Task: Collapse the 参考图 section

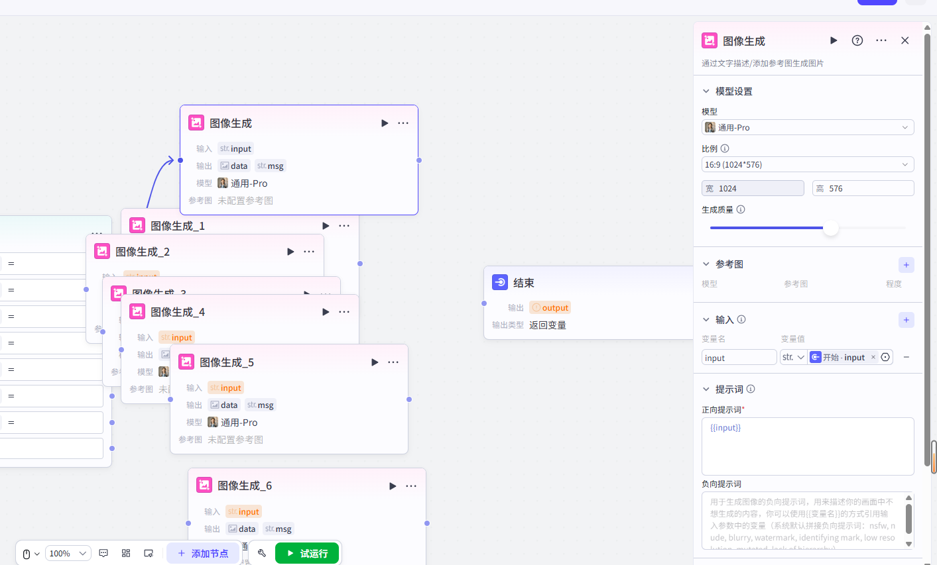Action: (x=706, y=264)
